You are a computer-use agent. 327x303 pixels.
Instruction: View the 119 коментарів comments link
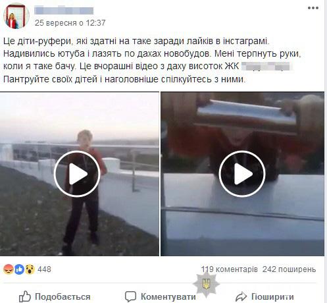click(230, 269)
